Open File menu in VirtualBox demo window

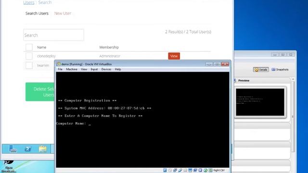tap(60, 69)
